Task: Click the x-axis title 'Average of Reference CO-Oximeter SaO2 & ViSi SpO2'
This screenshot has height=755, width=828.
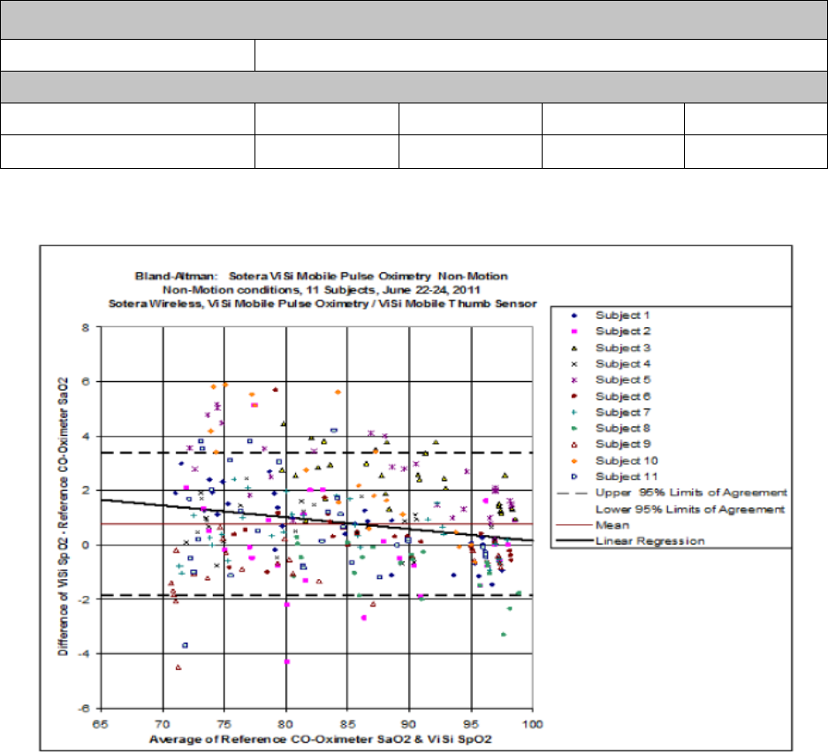Action: point(321,739)
